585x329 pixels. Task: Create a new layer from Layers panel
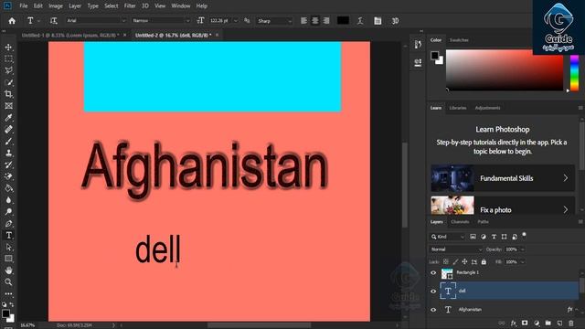(559, 323)
